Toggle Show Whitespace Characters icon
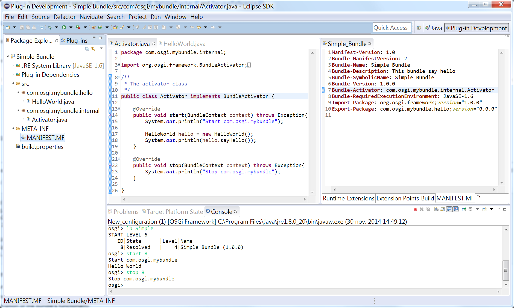 click(156, 27)
